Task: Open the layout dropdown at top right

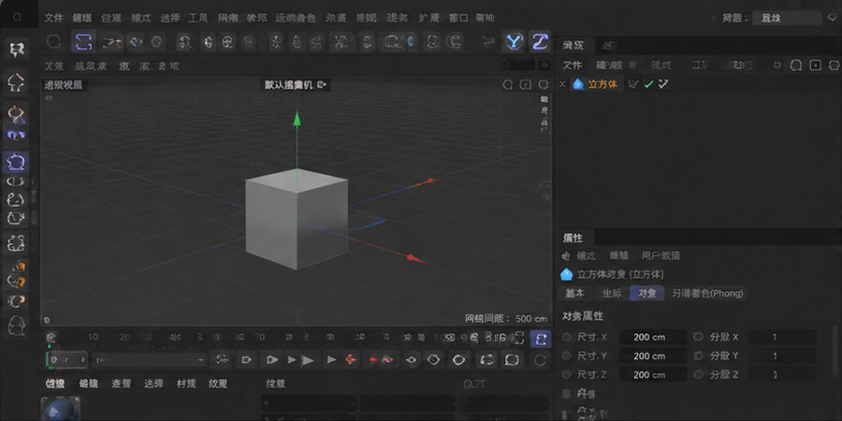Action: coord(786,18)
